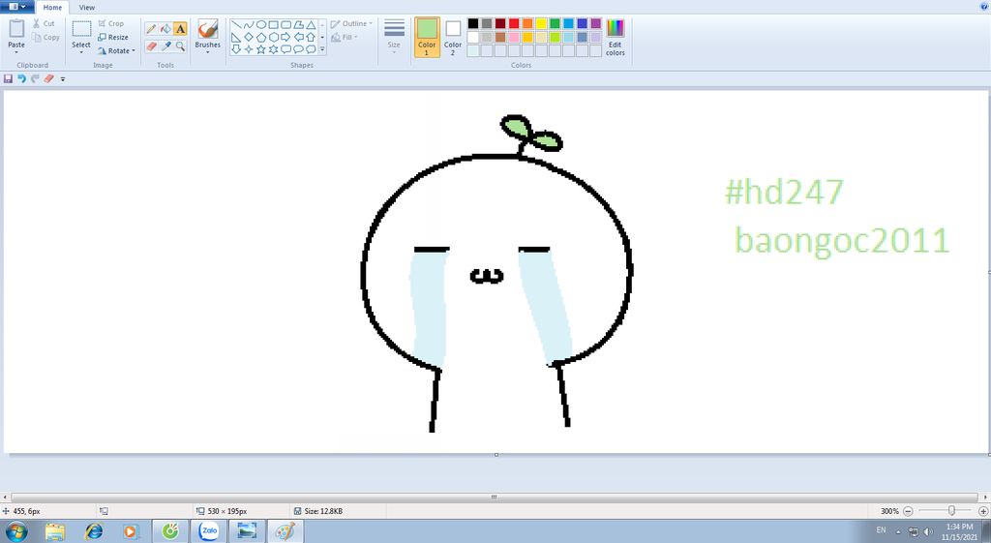Activate Color 1 foreground selector
The height and width of the screenshot is (543, 991).
coord(427,38)
